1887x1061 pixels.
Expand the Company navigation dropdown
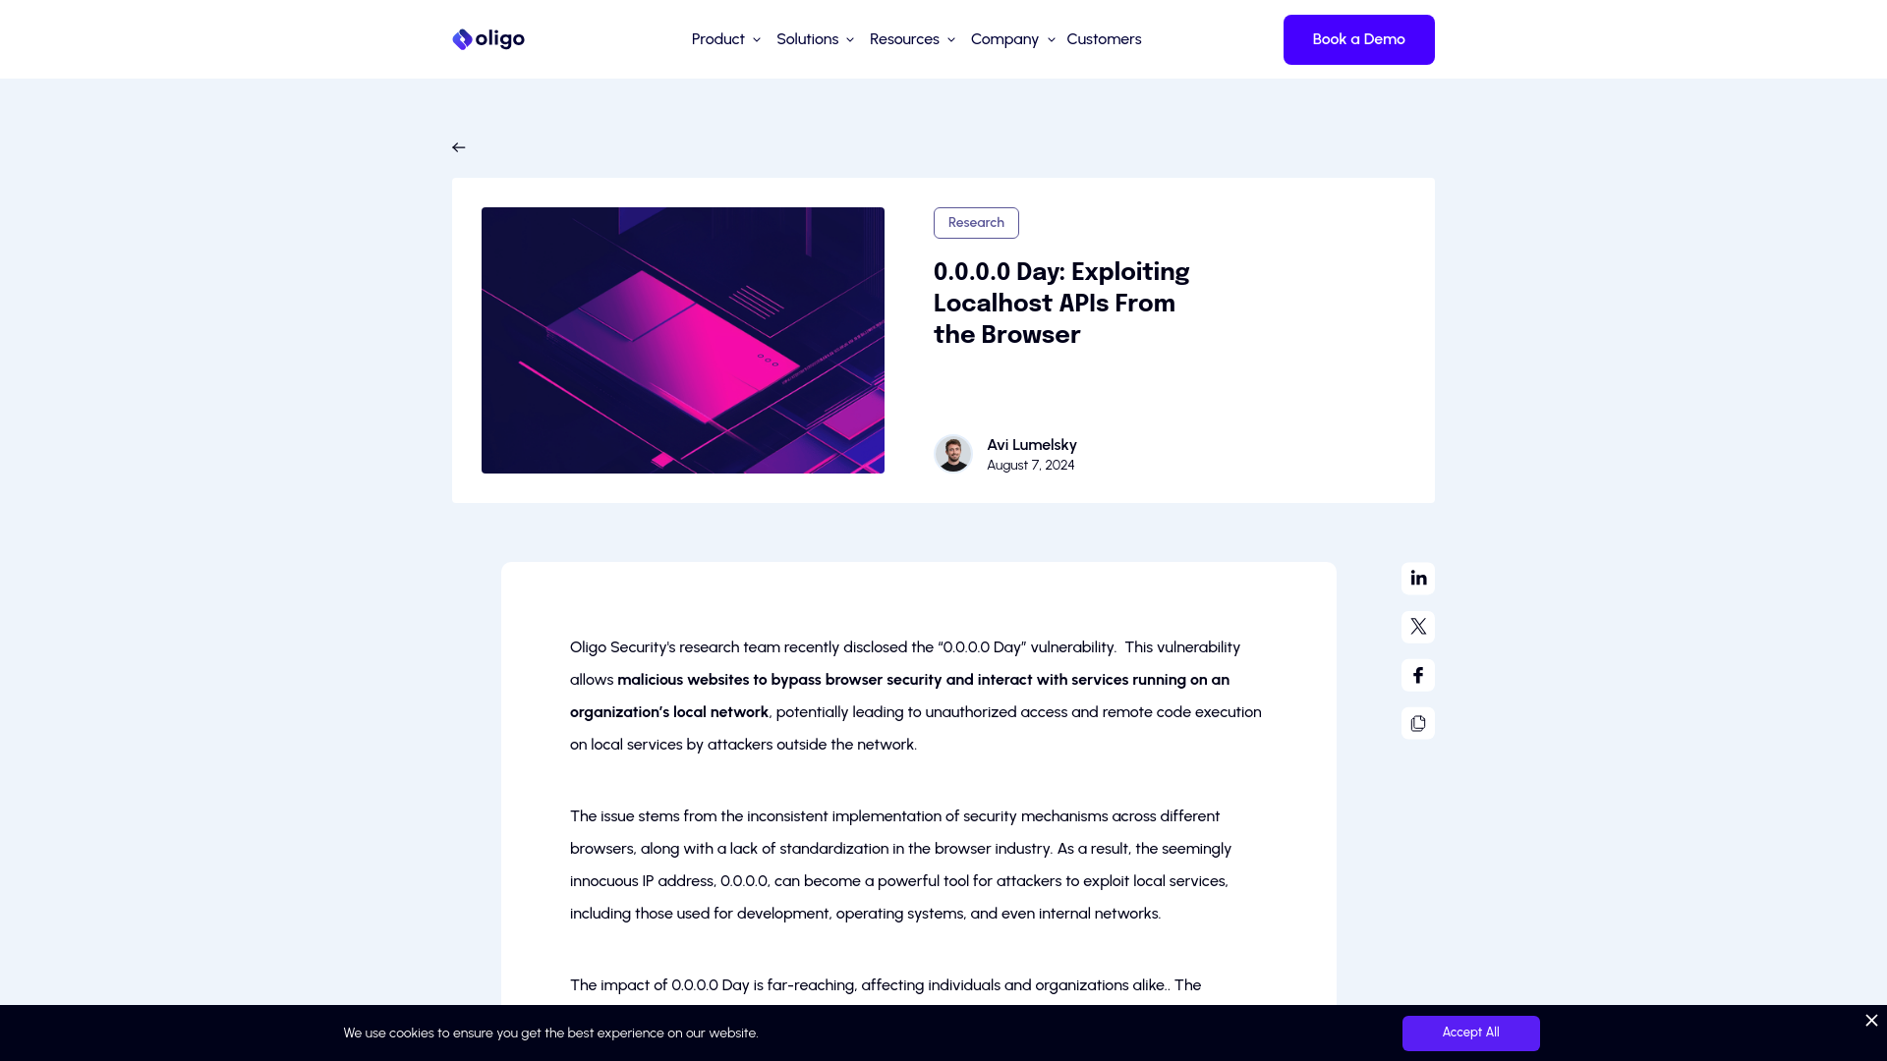tap(1013, 39)
